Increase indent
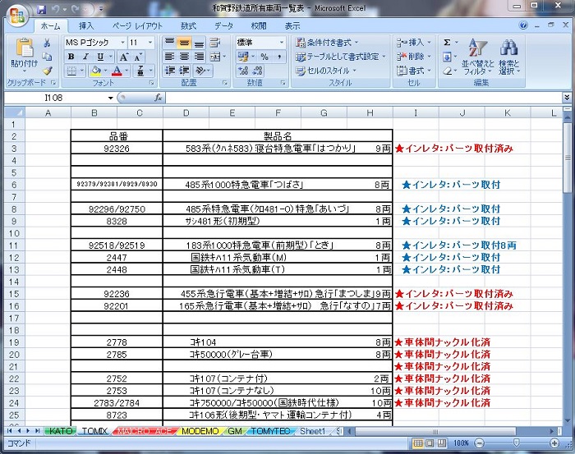This screenshot has height=454, width=575. click(184, 71)
